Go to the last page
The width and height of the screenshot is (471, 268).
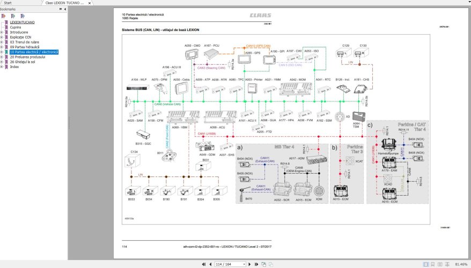pyautogui.click(x=256, y=264)
